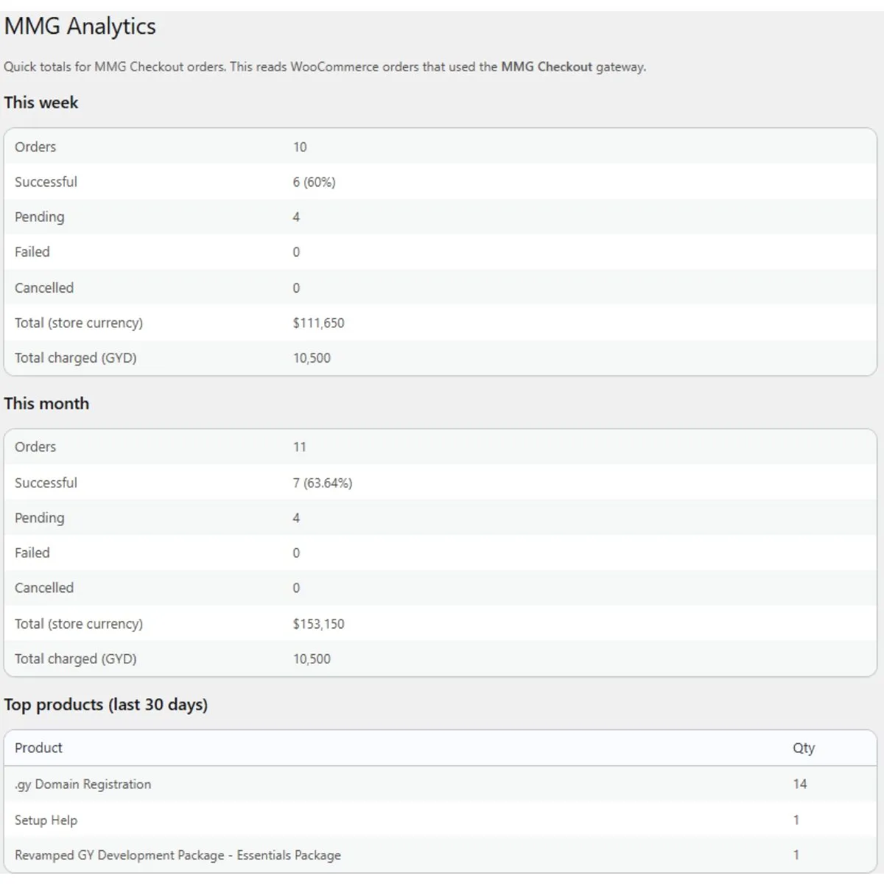
Task: Click the MMG Analytics page title
Action: pyautogui.click(x=80, y=27)
